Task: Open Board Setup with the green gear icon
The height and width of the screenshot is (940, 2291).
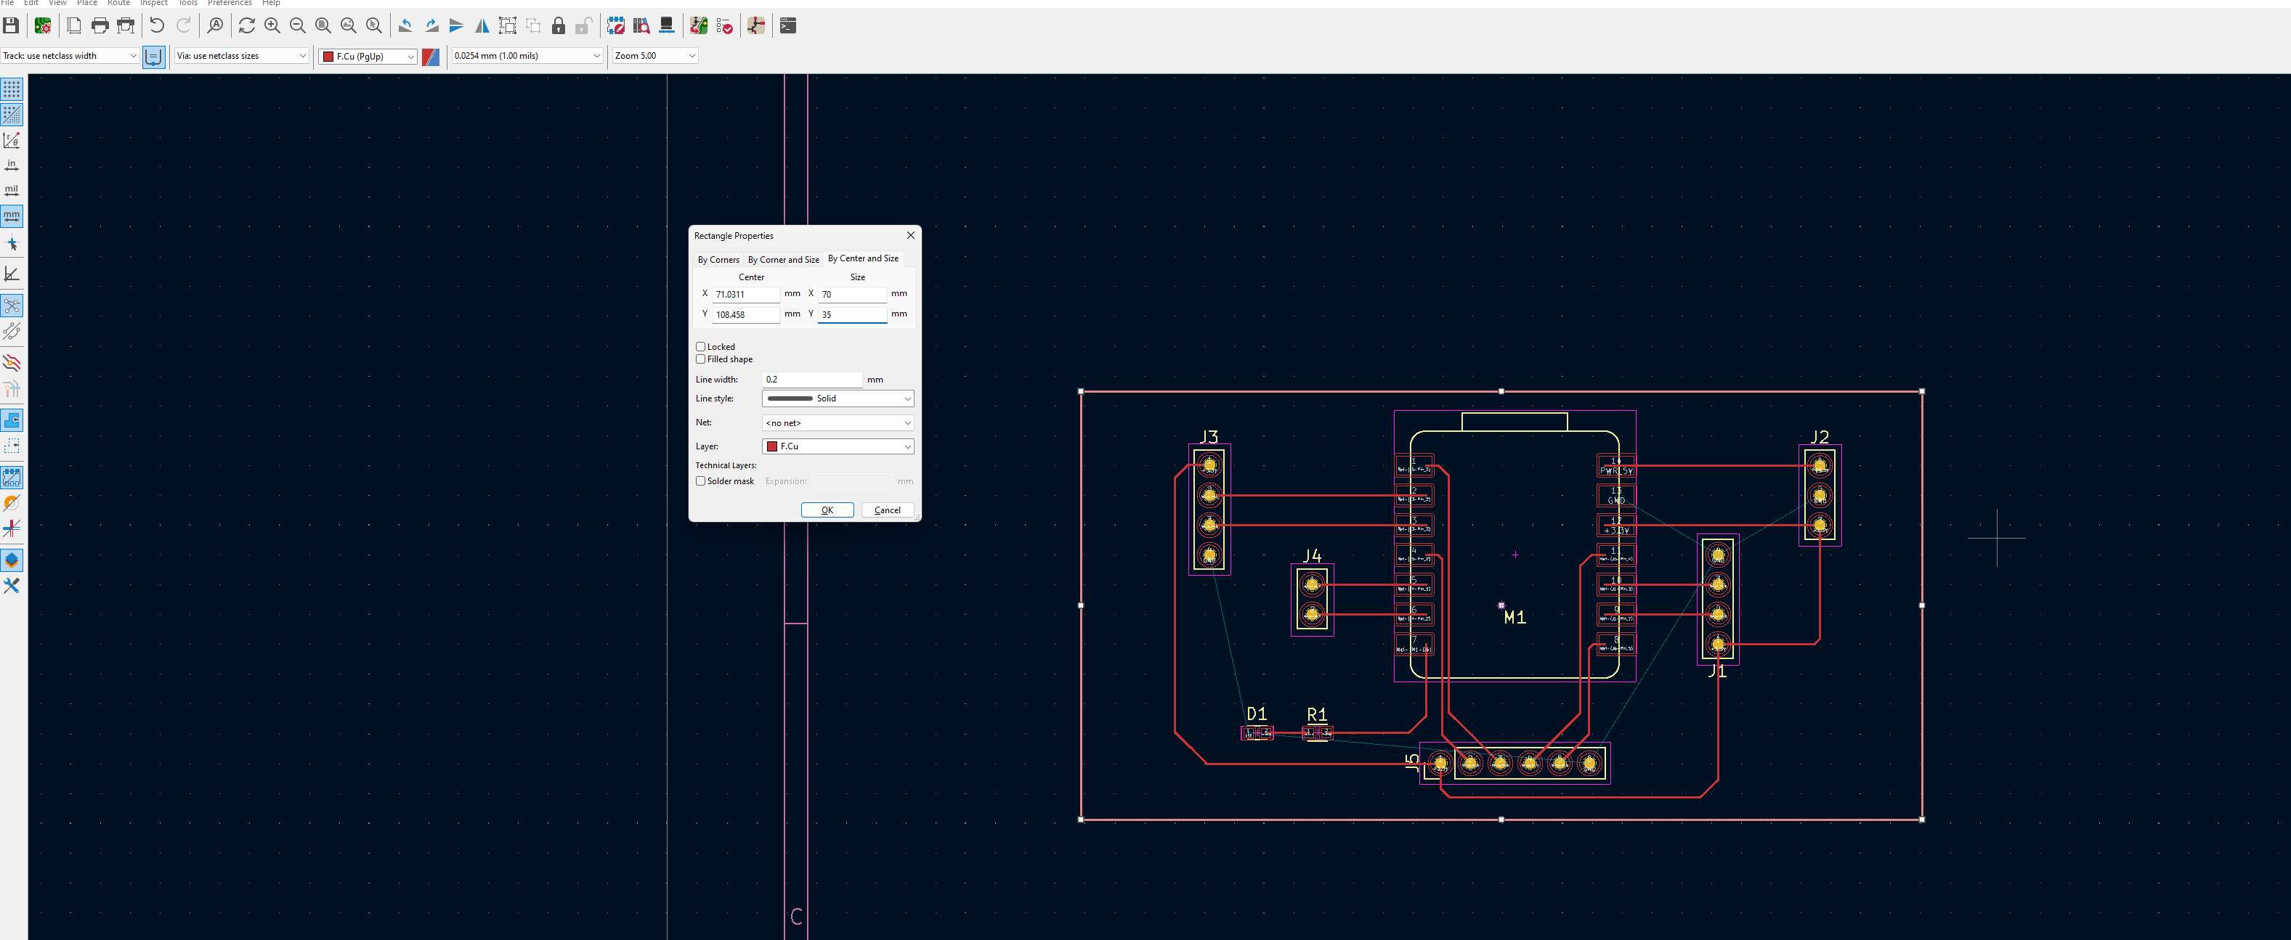Action: point(43,25)
